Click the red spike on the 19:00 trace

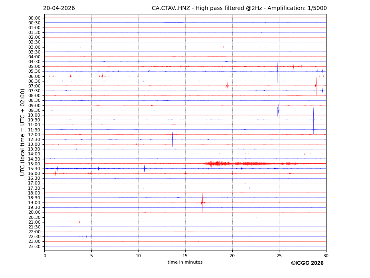tap(202, 203)
